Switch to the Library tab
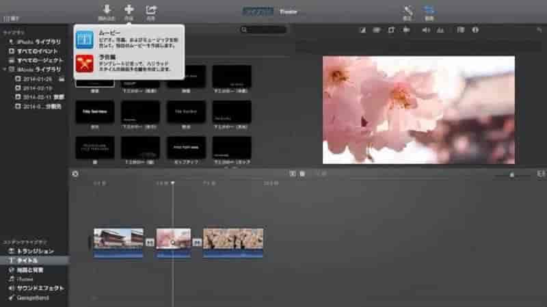The height and width of the screenshot is (307, 547). pyautogui.click(x=258, y=12)
